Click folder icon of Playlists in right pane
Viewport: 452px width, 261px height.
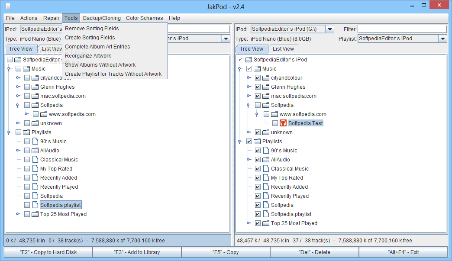257,142
